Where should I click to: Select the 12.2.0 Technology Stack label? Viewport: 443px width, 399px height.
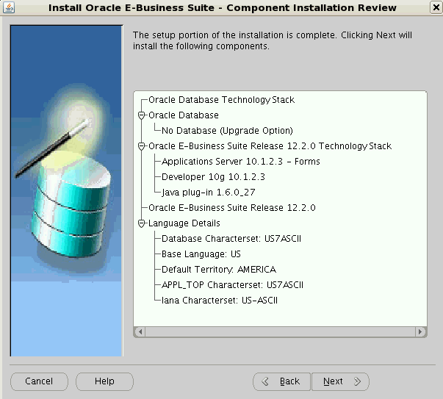pyautogui.click(x=270, y=146)
